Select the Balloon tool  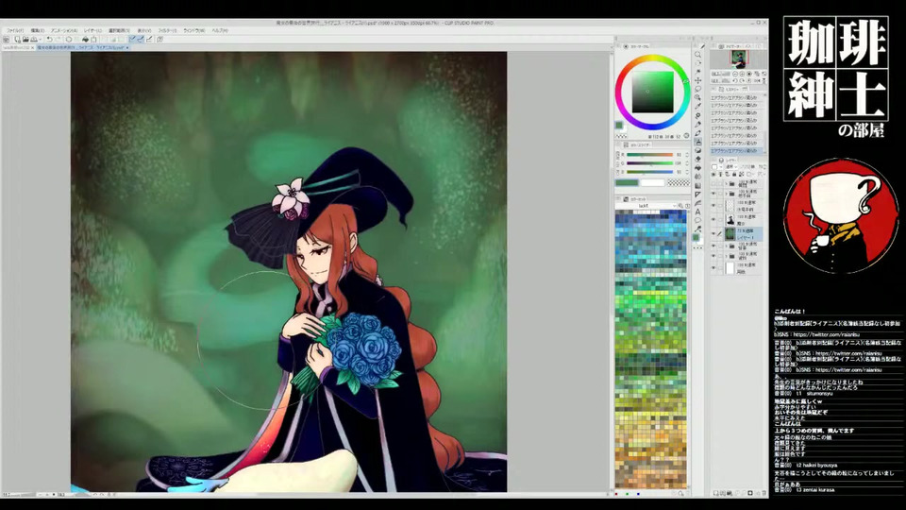(x=698, y=220)
